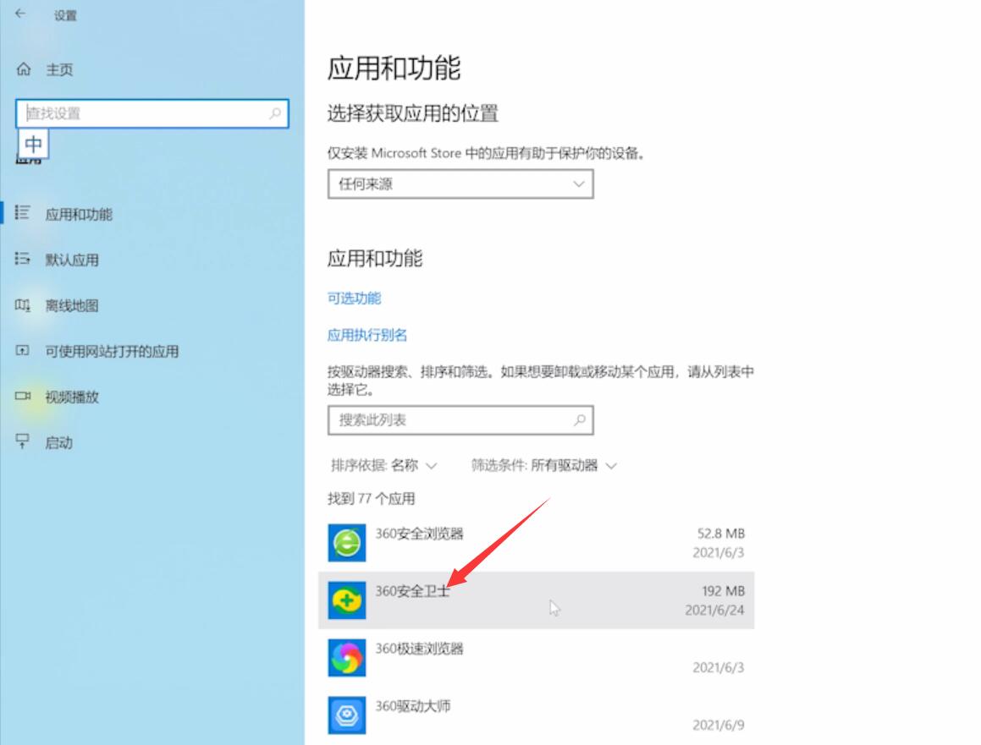Click the 52.8 MB size value

[x=721, y=534]
